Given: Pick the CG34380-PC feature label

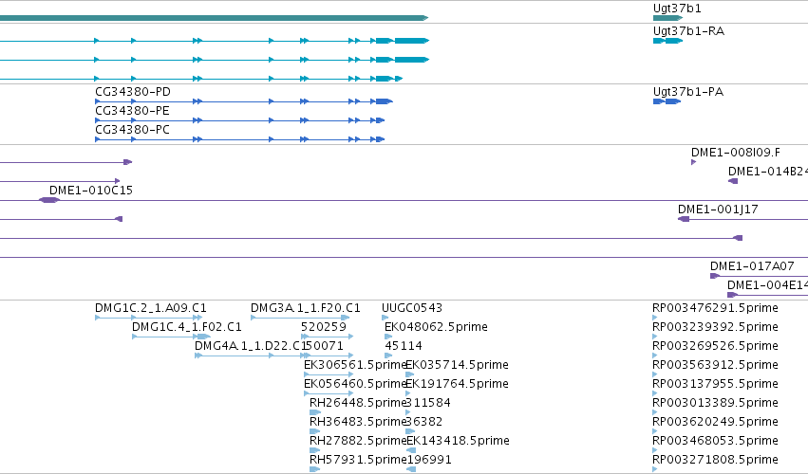Looking at the screenshot, I should [132, 130].
